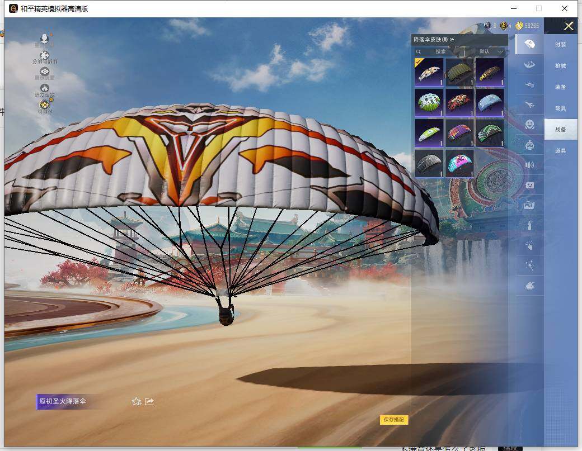Screen dimensions: 582x451
Task: Open the sticker face card icon
Action: tap(529, 185)
